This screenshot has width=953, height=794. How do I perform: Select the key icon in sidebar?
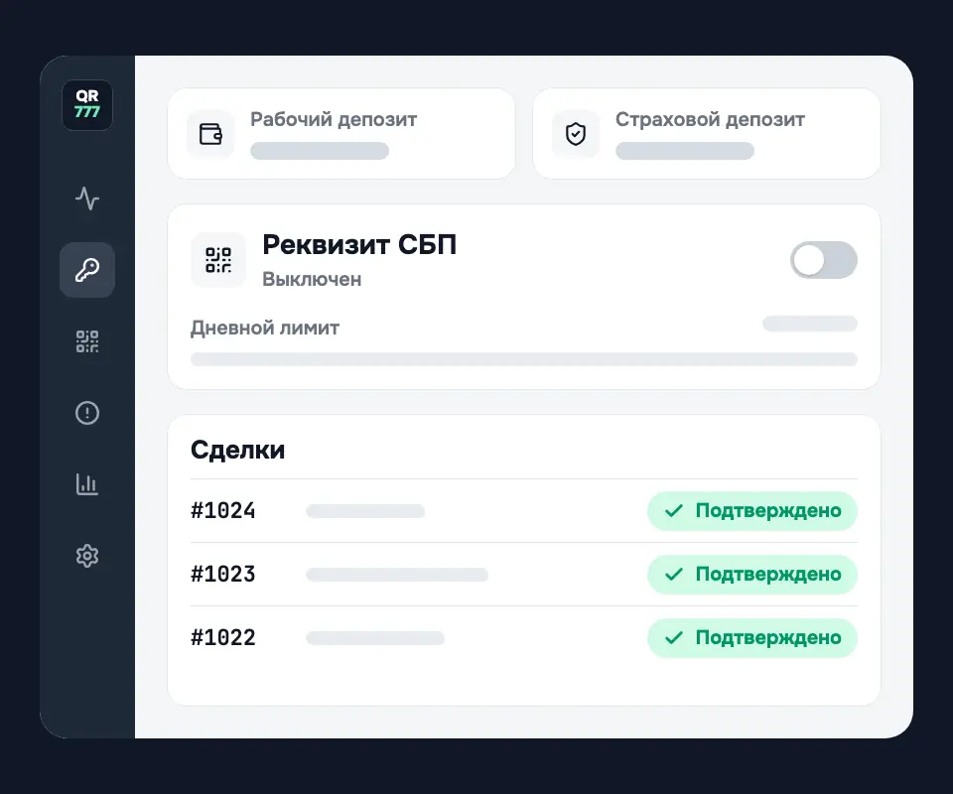87,270
